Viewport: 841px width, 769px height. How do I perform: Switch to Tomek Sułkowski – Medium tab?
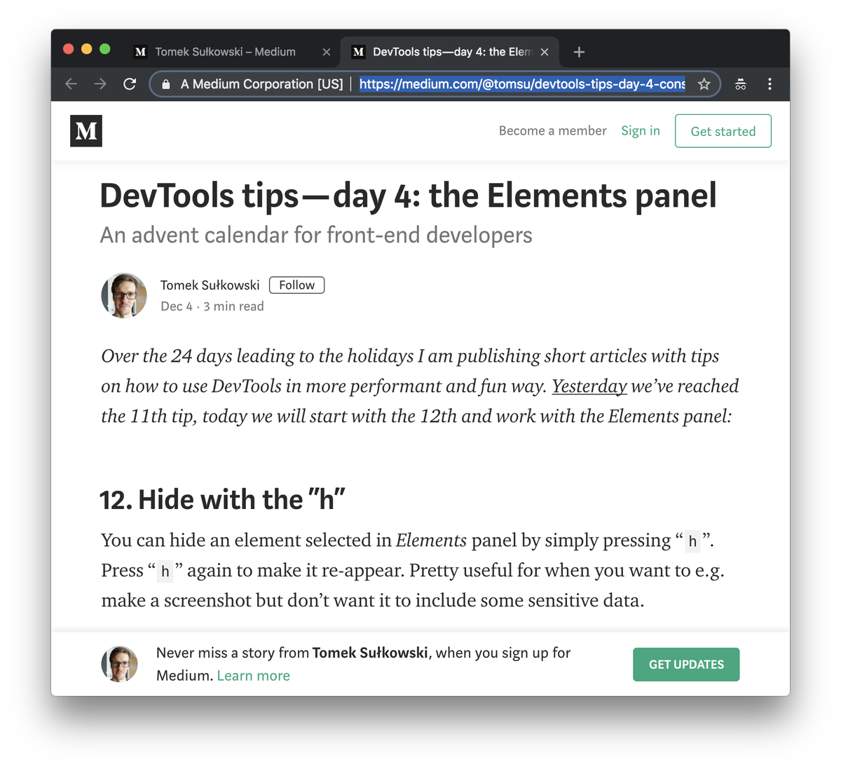(x=225, y=52)
